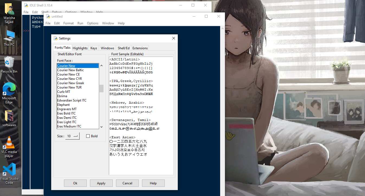The width and height of the screenshot is (365, 196).
Task: Click the Python icon in IDLE Shell title bar
Action: tap(26, 5)
